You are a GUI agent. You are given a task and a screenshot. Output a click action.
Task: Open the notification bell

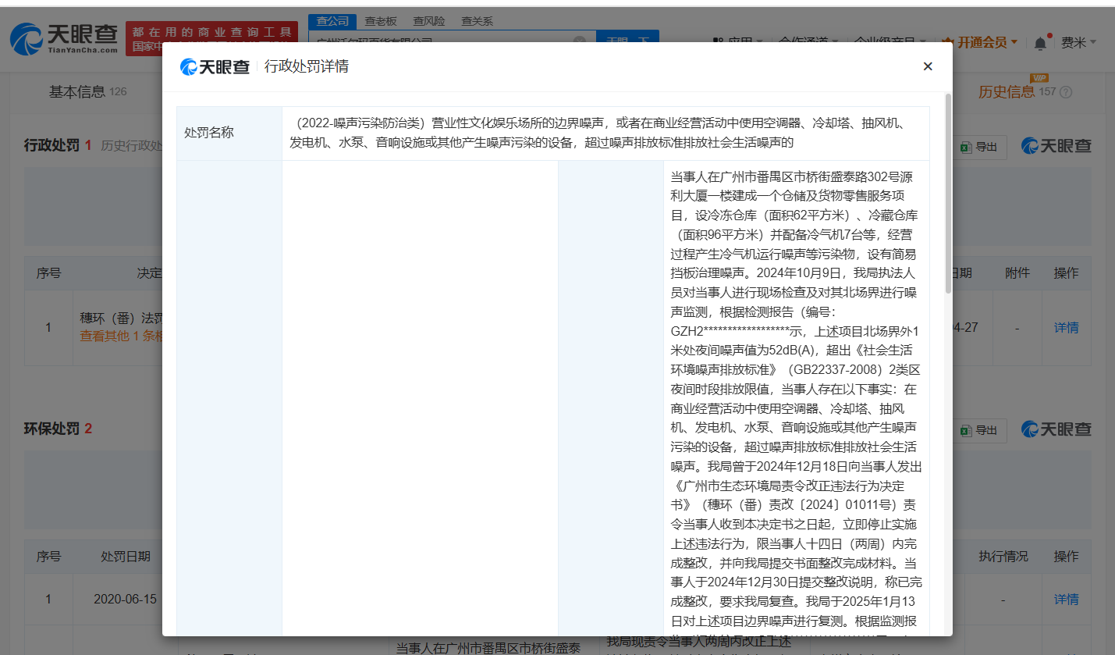click(x=1041, y=43)
